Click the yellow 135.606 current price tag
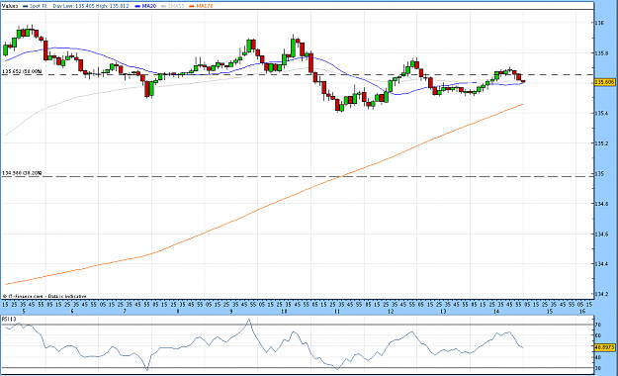The image size is (618, 376). 604,82
